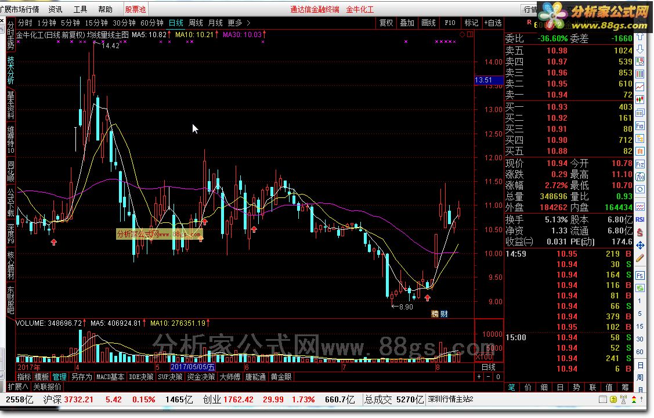Select the DDE决策 indicator tab

141,377
